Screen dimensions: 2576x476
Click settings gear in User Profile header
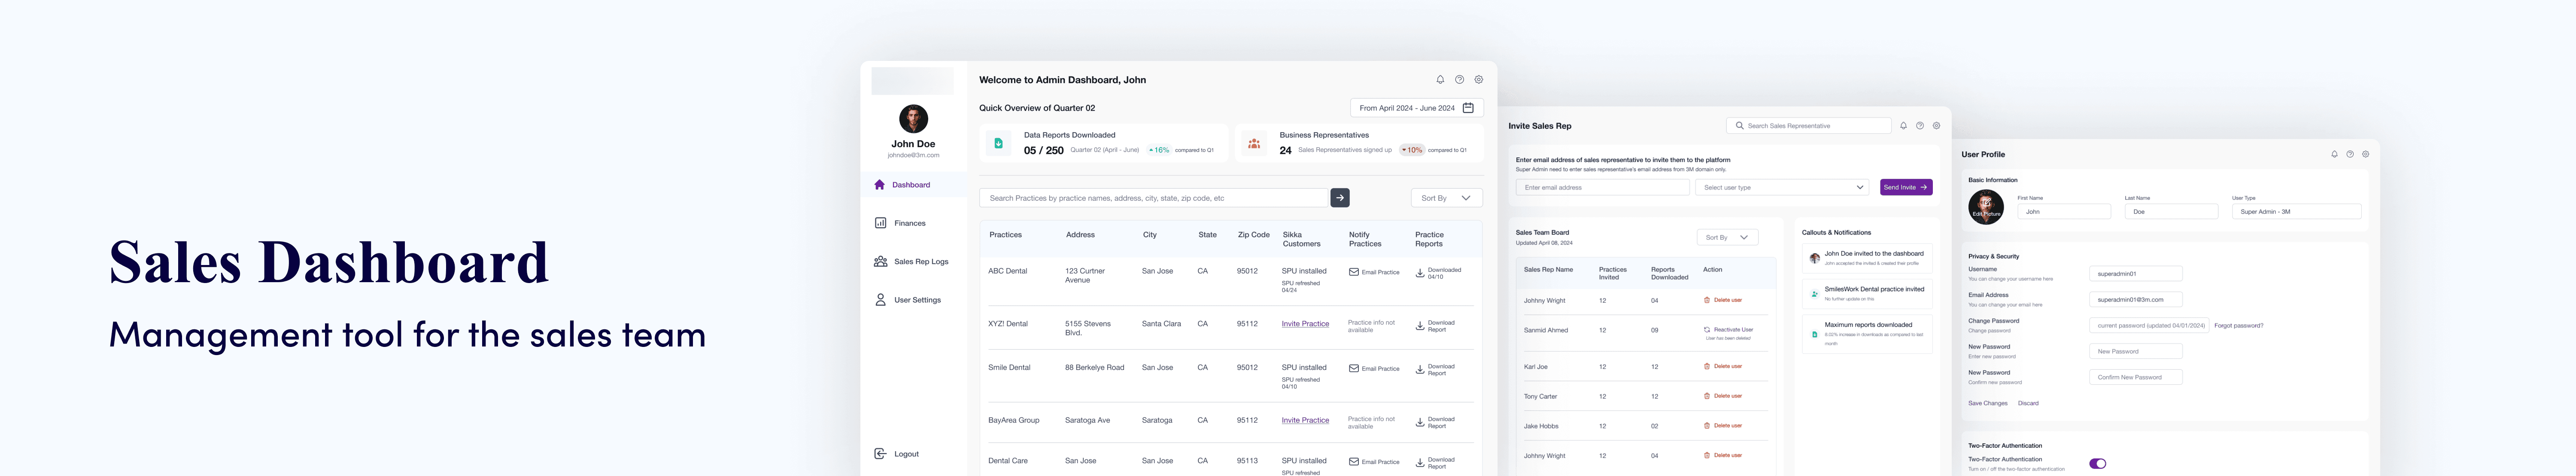[x=2365, y=155]
